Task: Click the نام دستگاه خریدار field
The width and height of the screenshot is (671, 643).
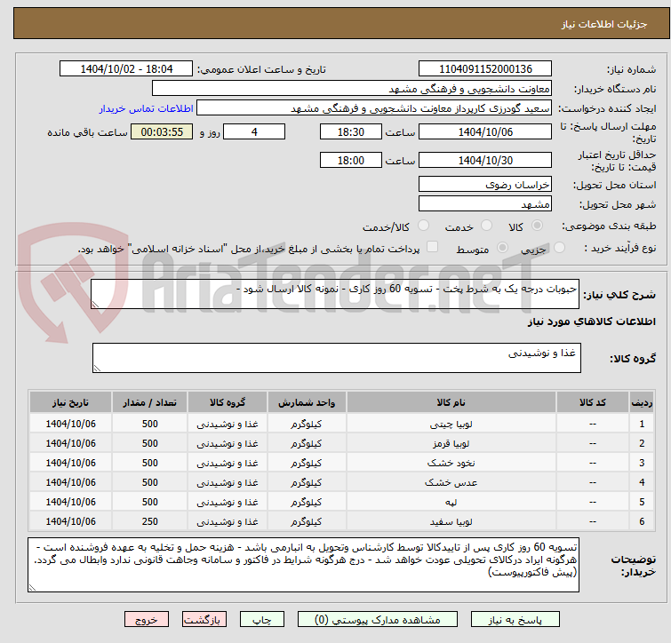Action: (352, 89)
